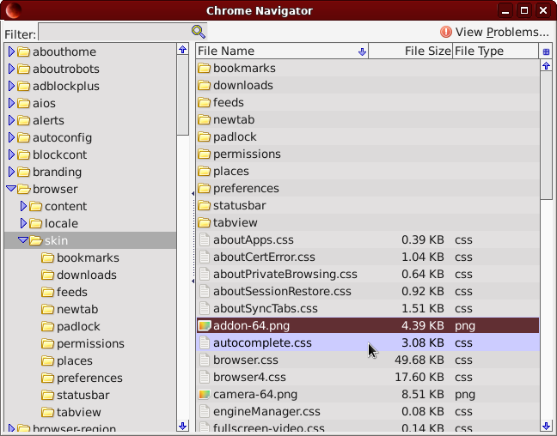Expand the abouthome tree node
This screenshot has width=557, height=436.
[x=11, y=51]
